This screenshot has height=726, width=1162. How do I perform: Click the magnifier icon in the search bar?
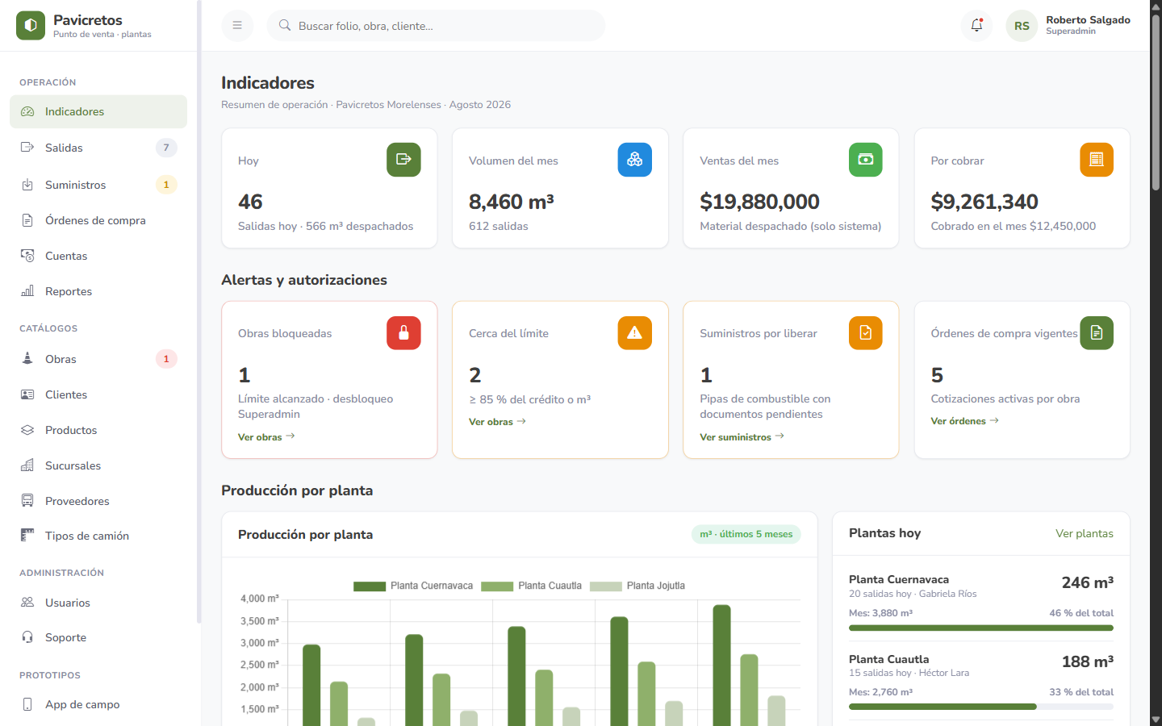coord(285,26)
